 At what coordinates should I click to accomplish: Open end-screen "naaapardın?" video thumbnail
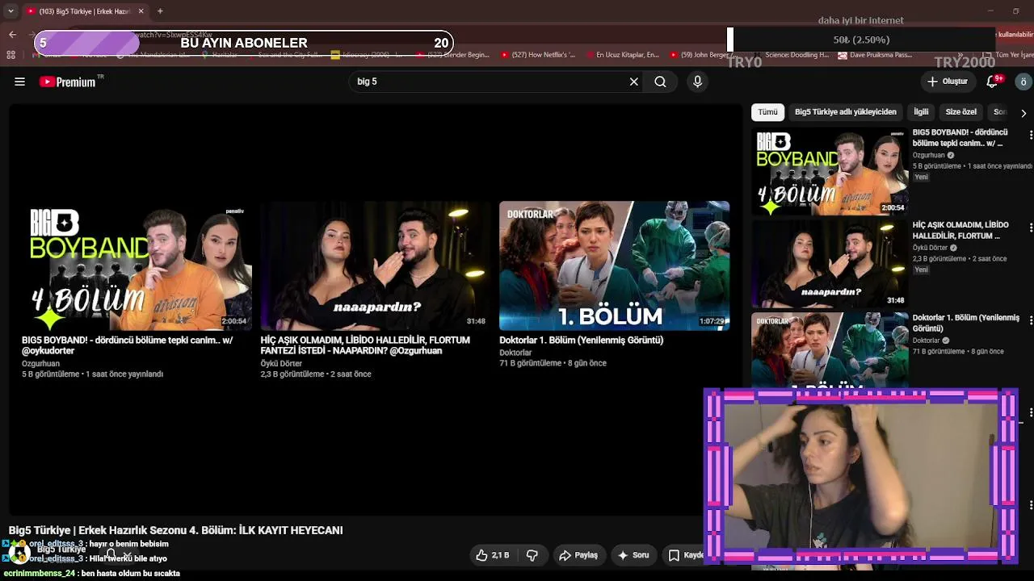tap(375, 266)
